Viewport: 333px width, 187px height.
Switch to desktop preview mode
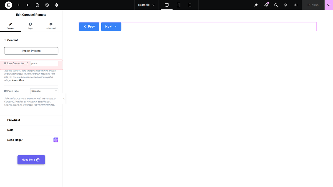[167, 5]
